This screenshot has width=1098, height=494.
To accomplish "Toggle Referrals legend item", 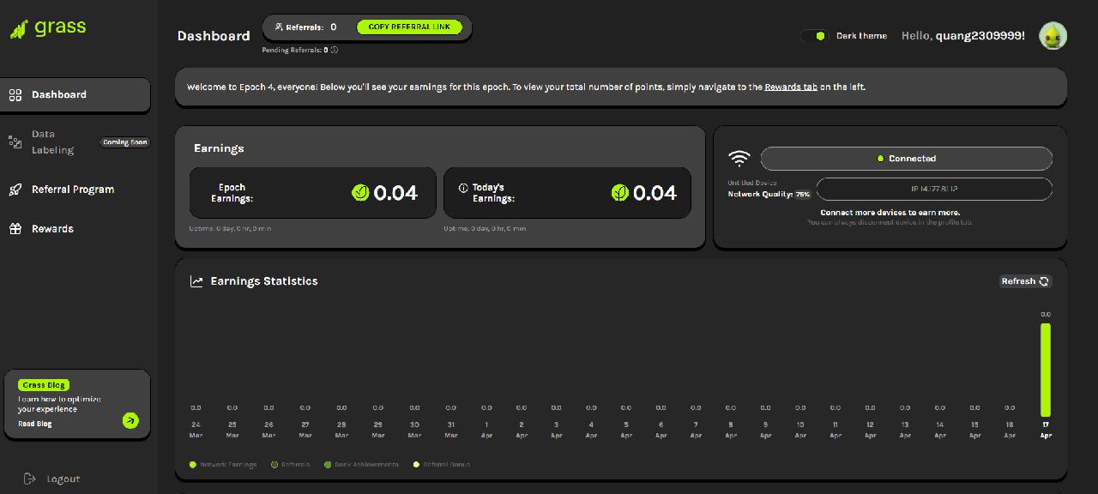I will (291, 465).
